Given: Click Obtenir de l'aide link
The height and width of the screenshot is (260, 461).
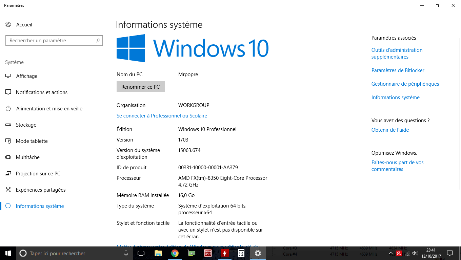Looking at the screenshot, I should click(390, 130).
